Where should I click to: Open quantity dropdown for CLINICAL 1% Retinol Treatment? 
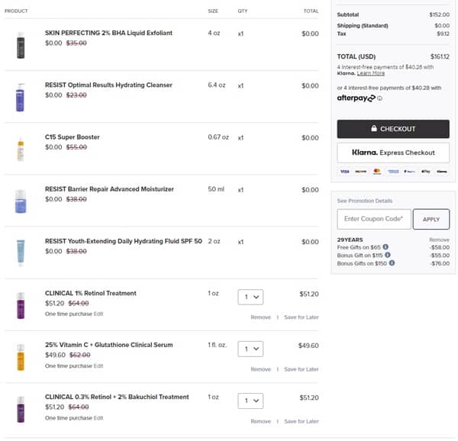click(x=250, y=297)
